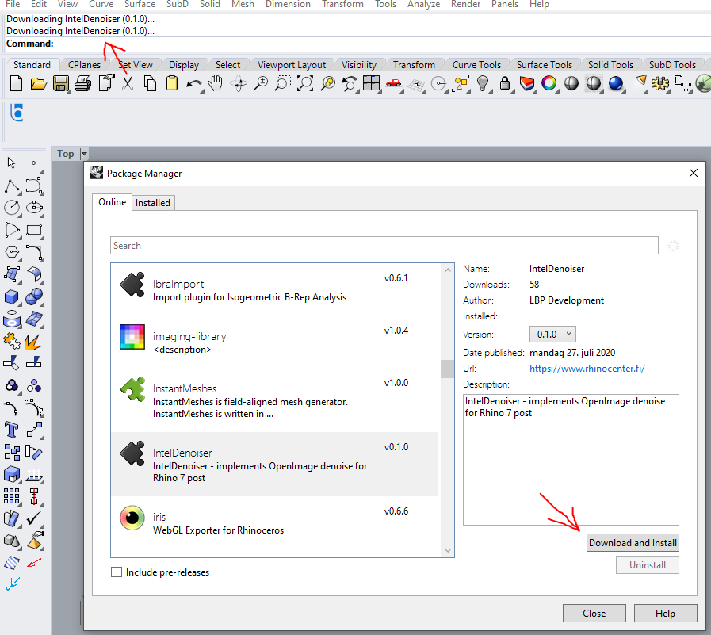Click the Save floppy disk icon

pyautogui.click(x=61, y=84)
